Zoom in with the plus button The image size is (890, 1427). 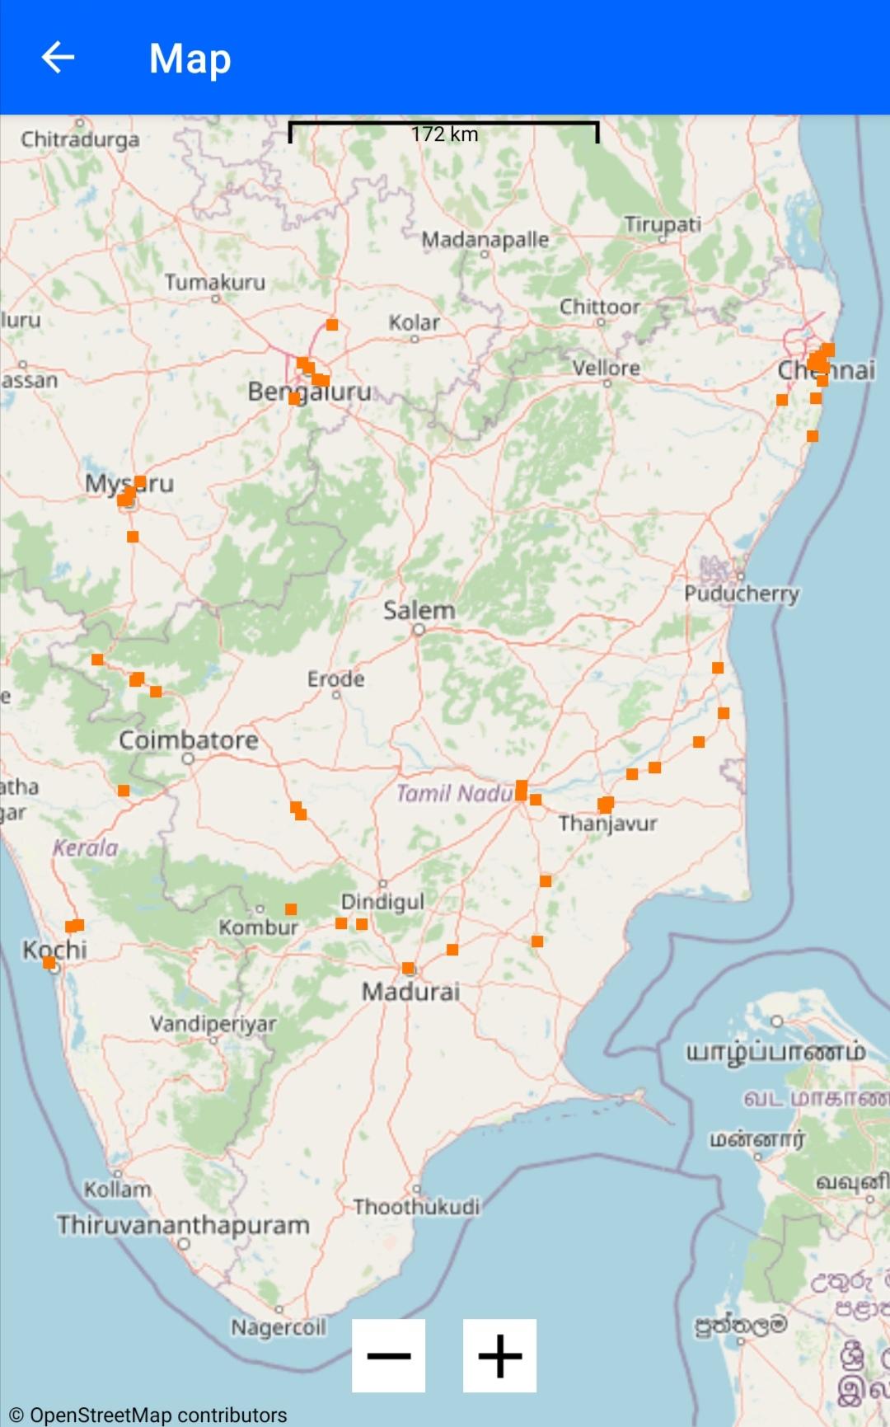coord(499,1355)
